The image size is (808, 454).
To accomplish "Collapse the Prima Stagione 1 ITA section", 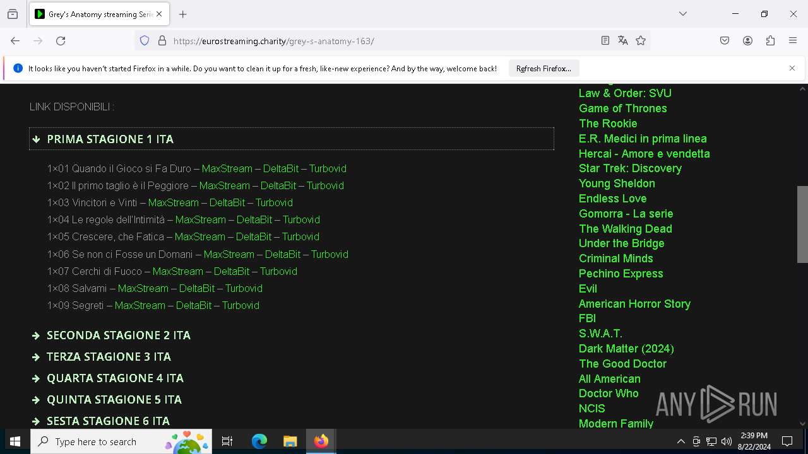I will 292,139.
